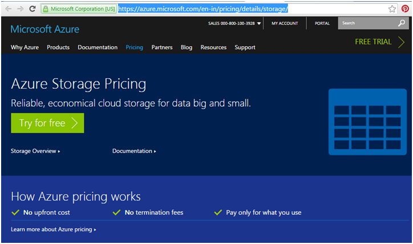Bookmark page with star icon
Screen dimensions: 413x244
[392, 9]
